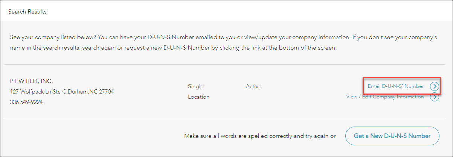Image resolution: width=453 pixels, height=157 pixels.
Task: Click the arrow icon beside View / Edit Company Information
Action: pyautogui.click(x=435, y=97)
